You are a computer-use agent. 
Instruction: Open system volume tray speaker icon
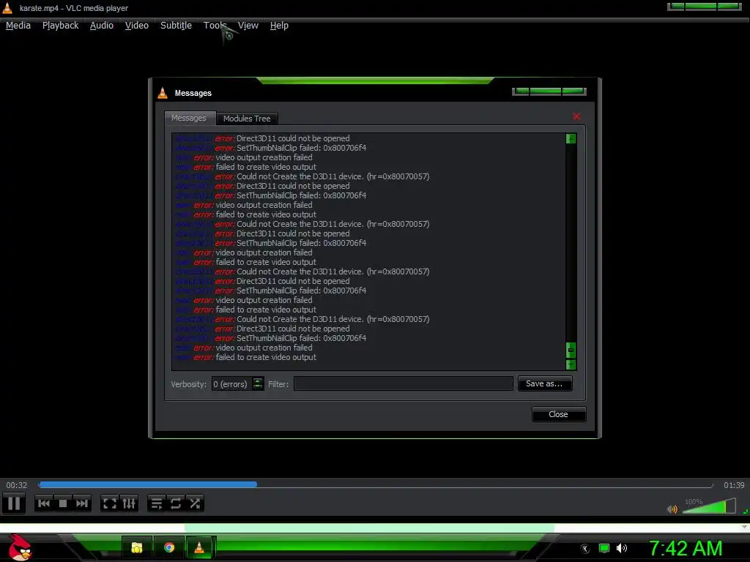click(622, 548)
